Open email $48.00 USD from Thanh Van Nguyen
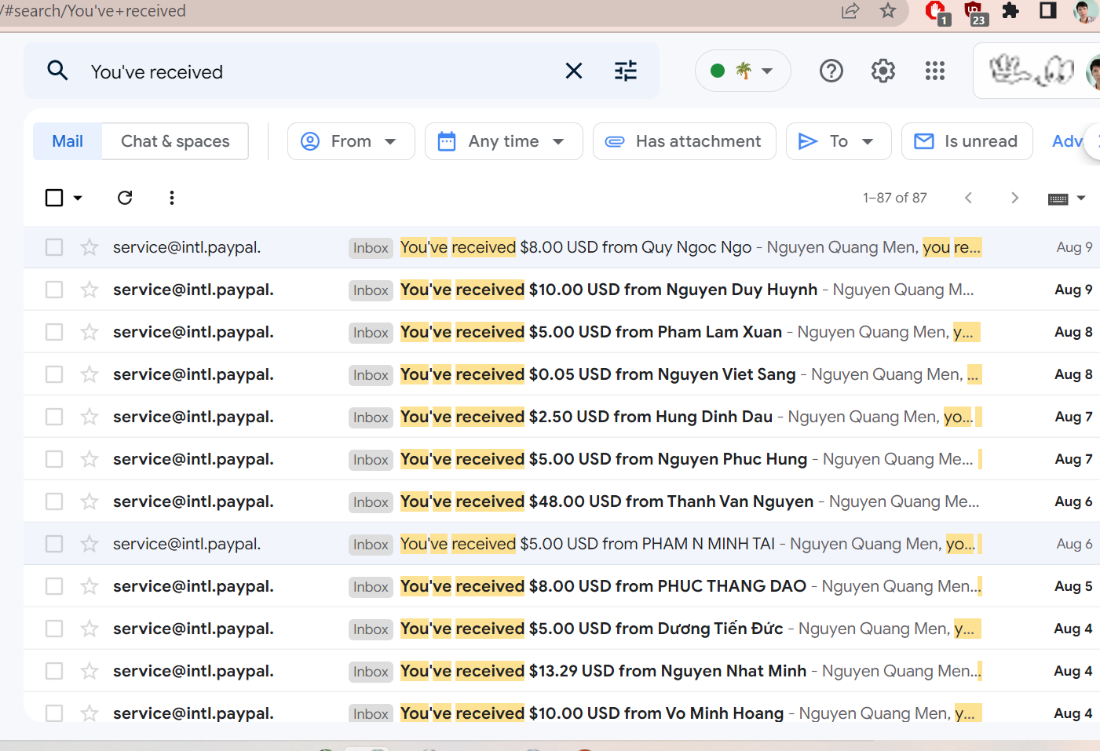This screenshot has width=1100, height=751. point(561,501)
